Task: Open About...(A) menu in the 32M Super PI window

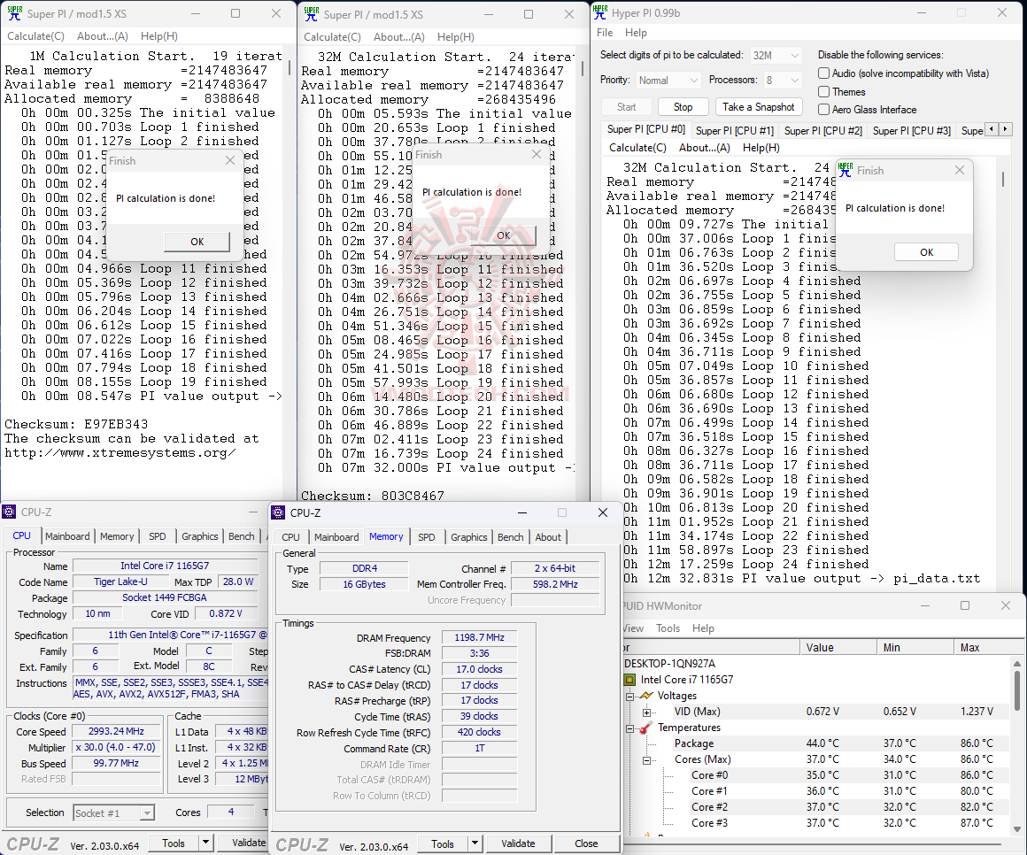Action: click(399, 36)
